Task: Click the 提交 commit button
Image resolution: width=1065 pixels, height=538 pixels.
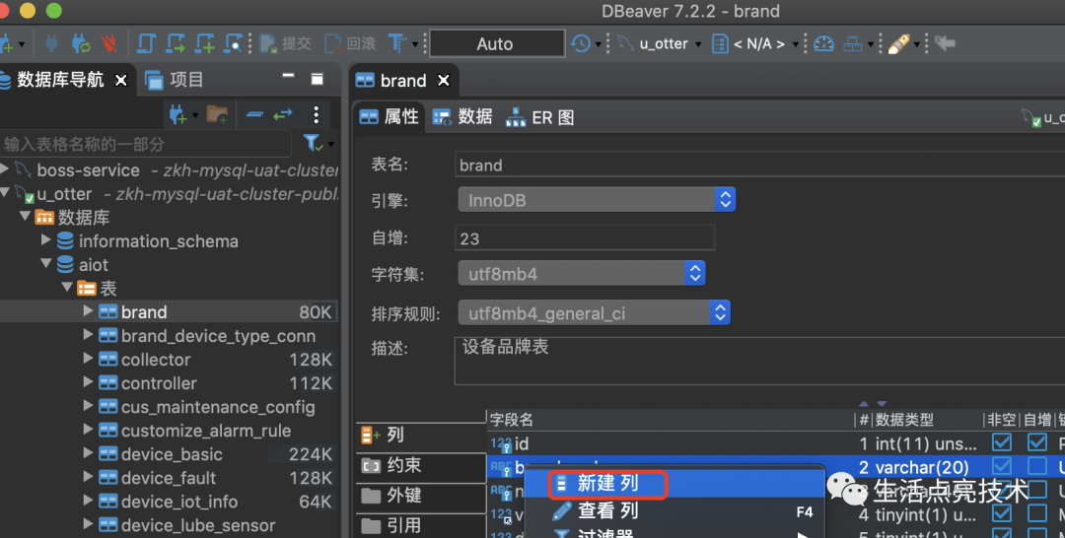Action: click(286, 43)
